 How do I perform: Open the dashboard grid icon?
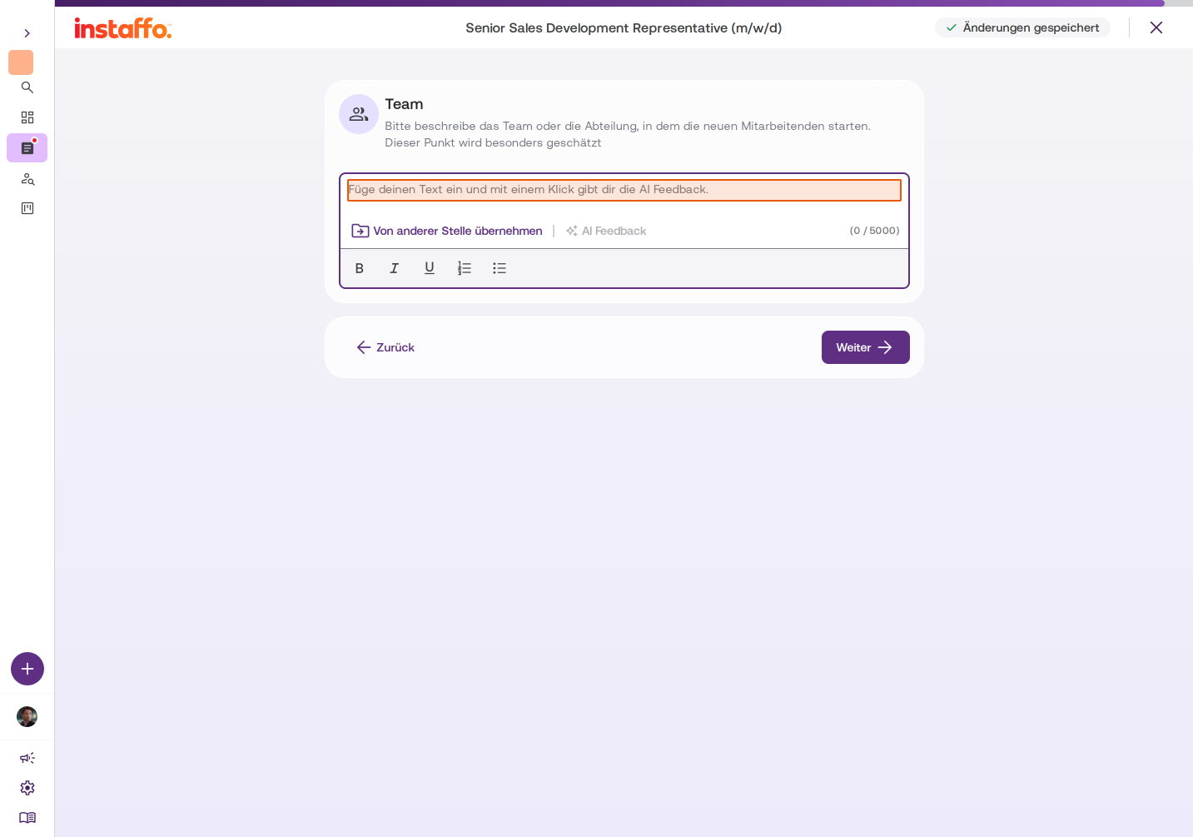(27, 117)
